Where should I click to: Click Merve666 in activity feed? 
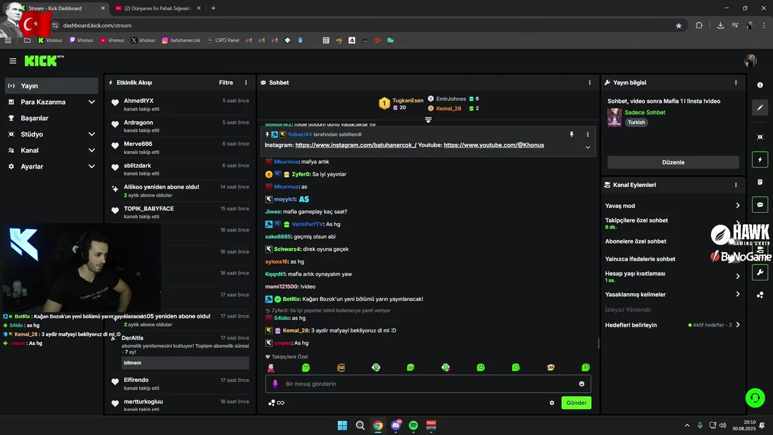click(138, 144)
